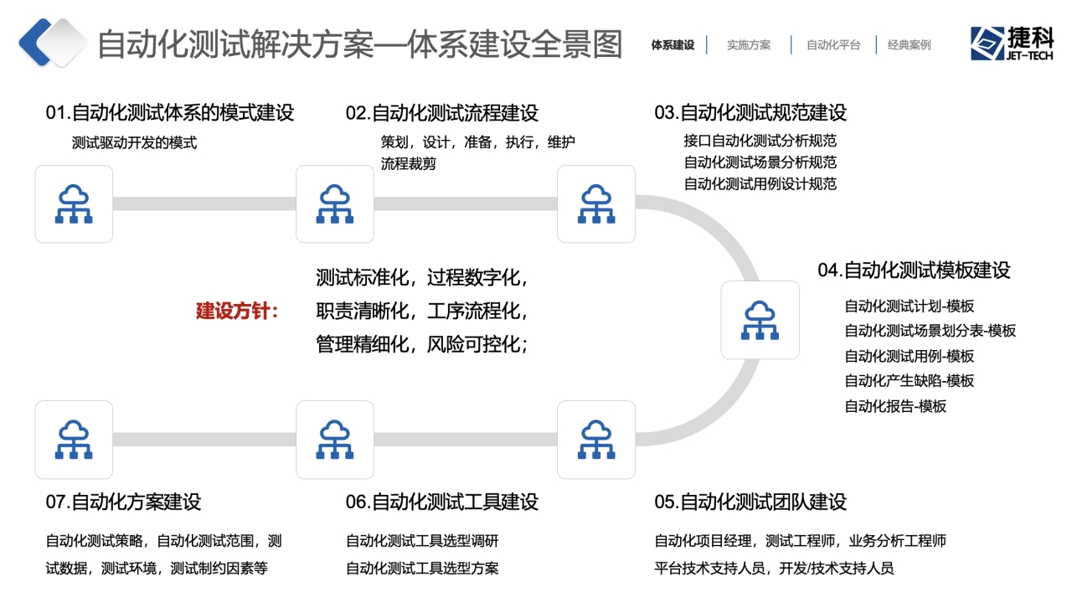
Task: Click the cloud icon left of step 04
Action: pos(760,320)
